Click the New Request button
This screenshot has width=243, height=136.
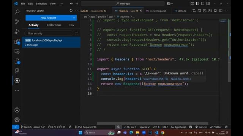[48, 18]
